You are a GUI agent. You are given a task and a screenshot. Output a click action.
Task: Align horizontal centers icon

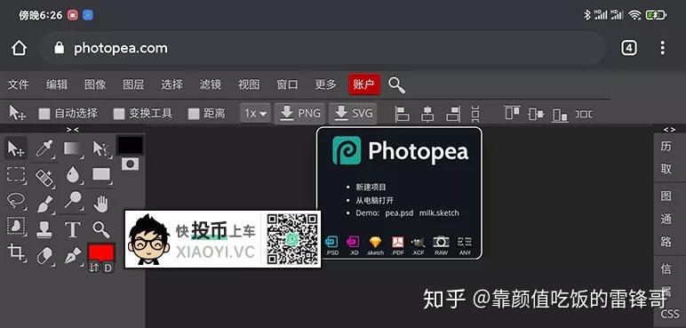tap(427, 114)
